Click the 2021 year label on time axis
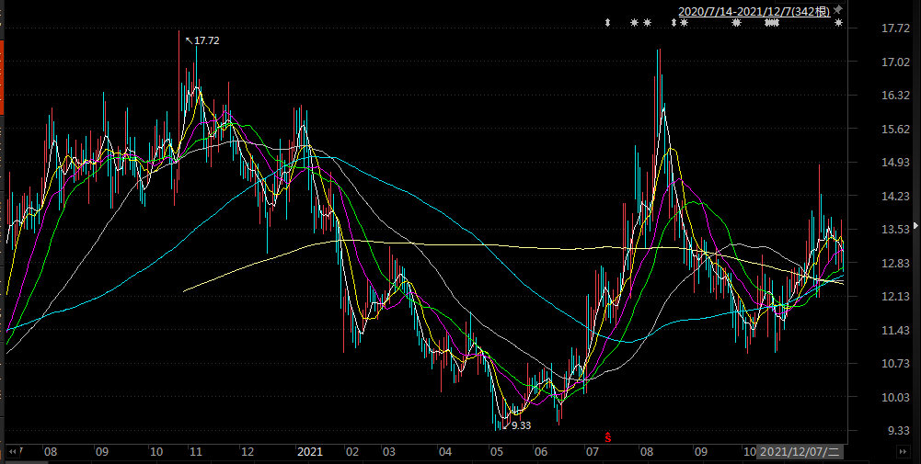 [309, 452]
